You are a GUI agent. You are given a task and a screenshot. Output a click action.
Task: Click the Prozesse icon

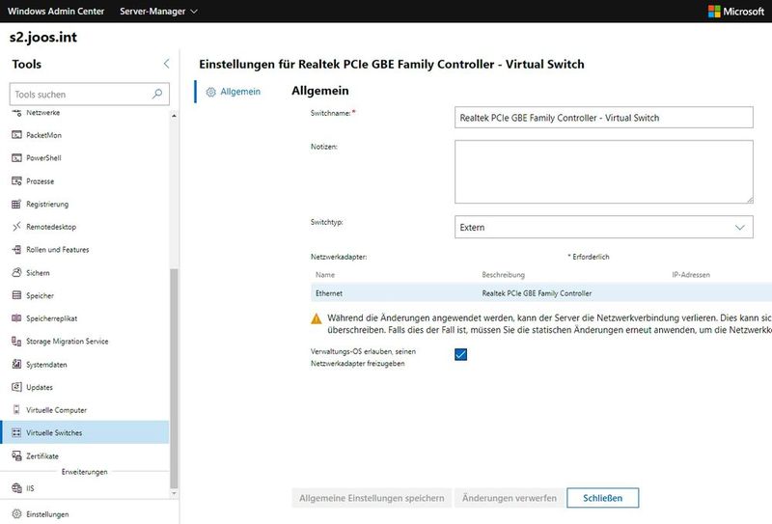coord(16,181)
